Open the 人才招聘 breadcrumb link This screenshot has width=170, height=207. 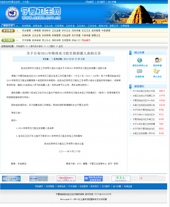click(x=51, y=46)
